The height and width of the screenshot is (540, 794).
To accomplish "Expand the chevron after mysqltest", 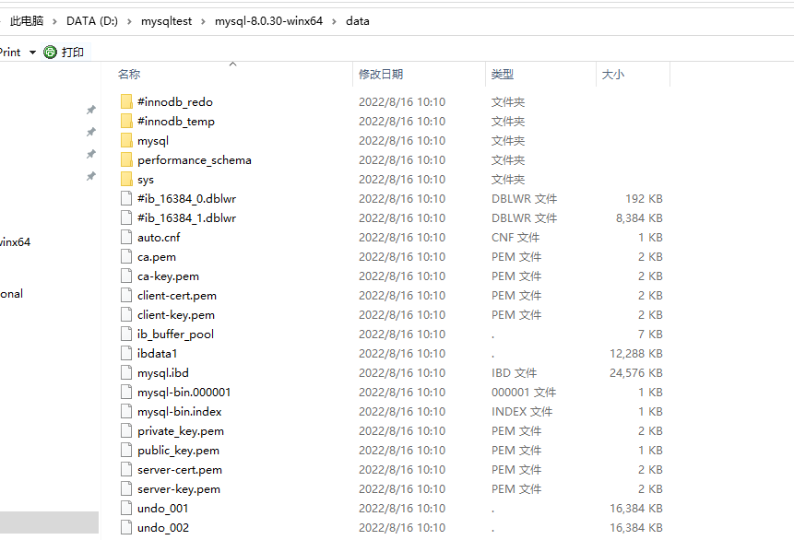I will click(204, 21).
